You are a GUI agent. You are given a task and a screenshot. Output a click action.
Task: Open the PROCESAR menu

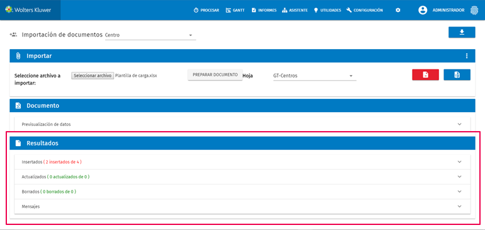[x=207, y=10]
